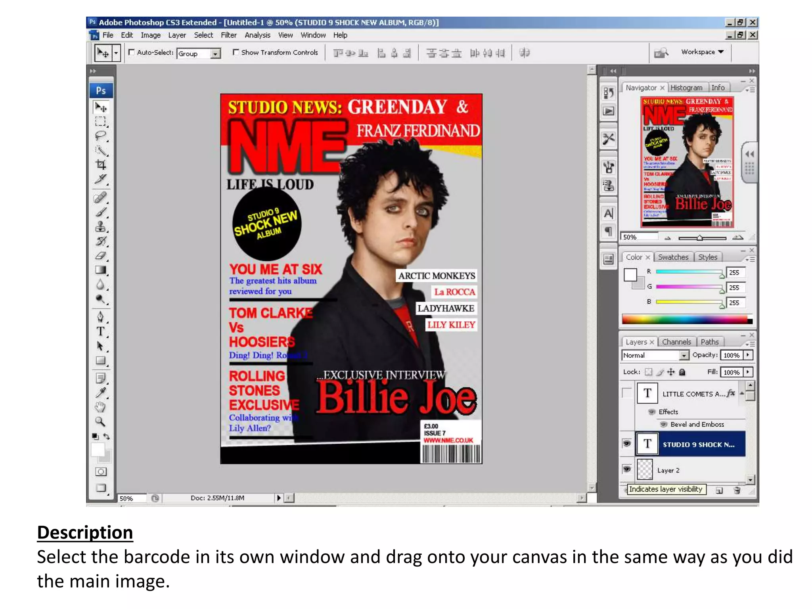Viewport: 812px width, 609px height.
Task: Click the Go to Bridge icon
Action: [661, 52]
